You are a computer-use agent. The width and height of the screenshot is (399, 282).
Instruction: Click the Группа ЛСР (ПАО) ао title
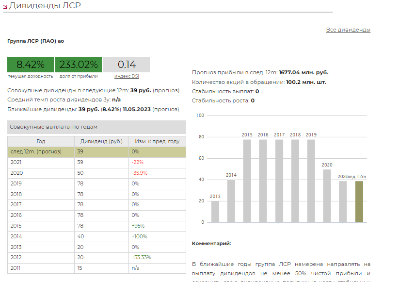click(35, 41)
